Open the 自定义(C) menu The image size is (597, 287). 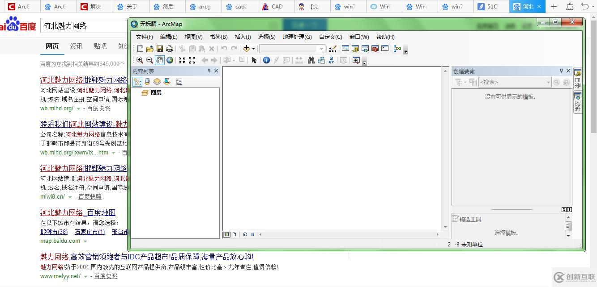tap(330, 37)
